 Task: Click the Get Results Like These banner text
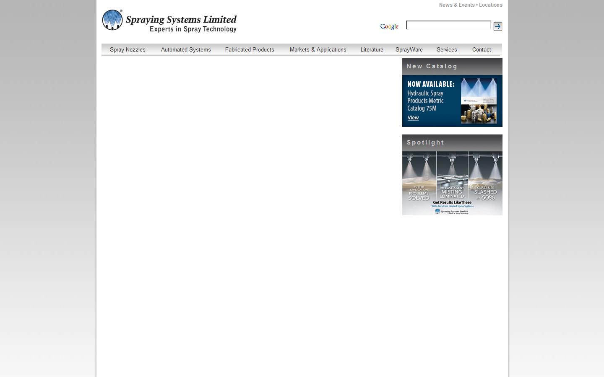[x=452, y=202]
